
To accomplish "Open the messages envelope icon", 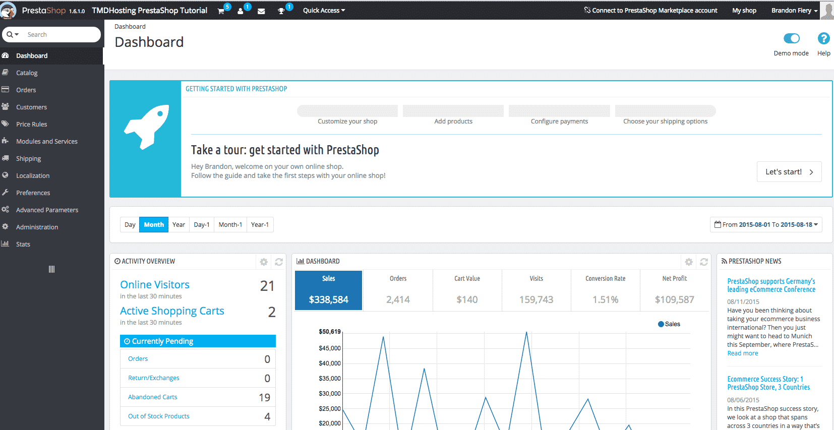I will 261,11.
